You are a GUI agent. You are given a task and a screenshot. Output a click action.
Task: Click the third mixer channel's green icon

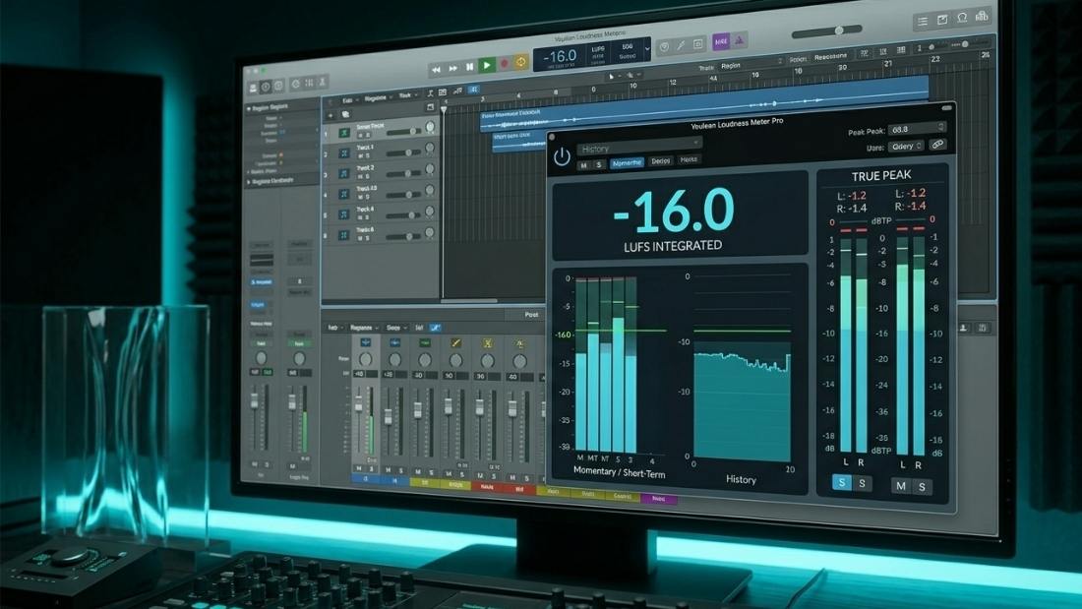click(425, 342)
